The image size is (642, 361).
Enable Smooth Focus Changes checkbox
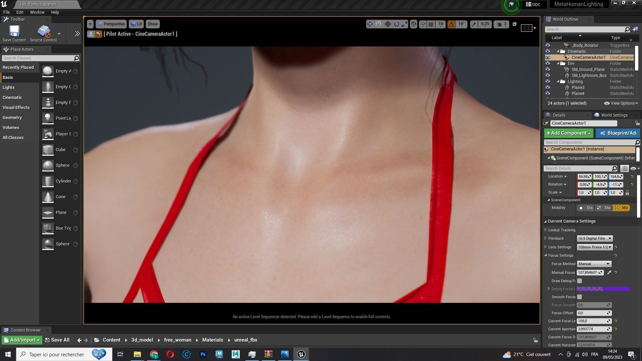pos(579,297)
